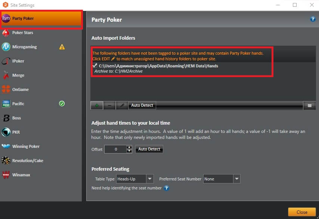
Task: Switch to OnGame site settings
Action: coord(41,89)
